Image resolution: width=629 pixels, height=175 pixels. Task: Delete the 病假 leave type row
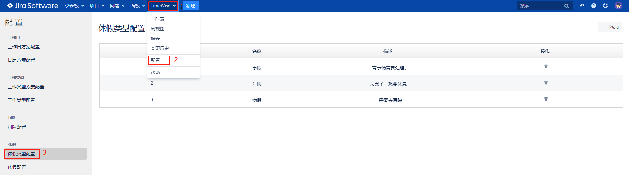pos(546,99)
